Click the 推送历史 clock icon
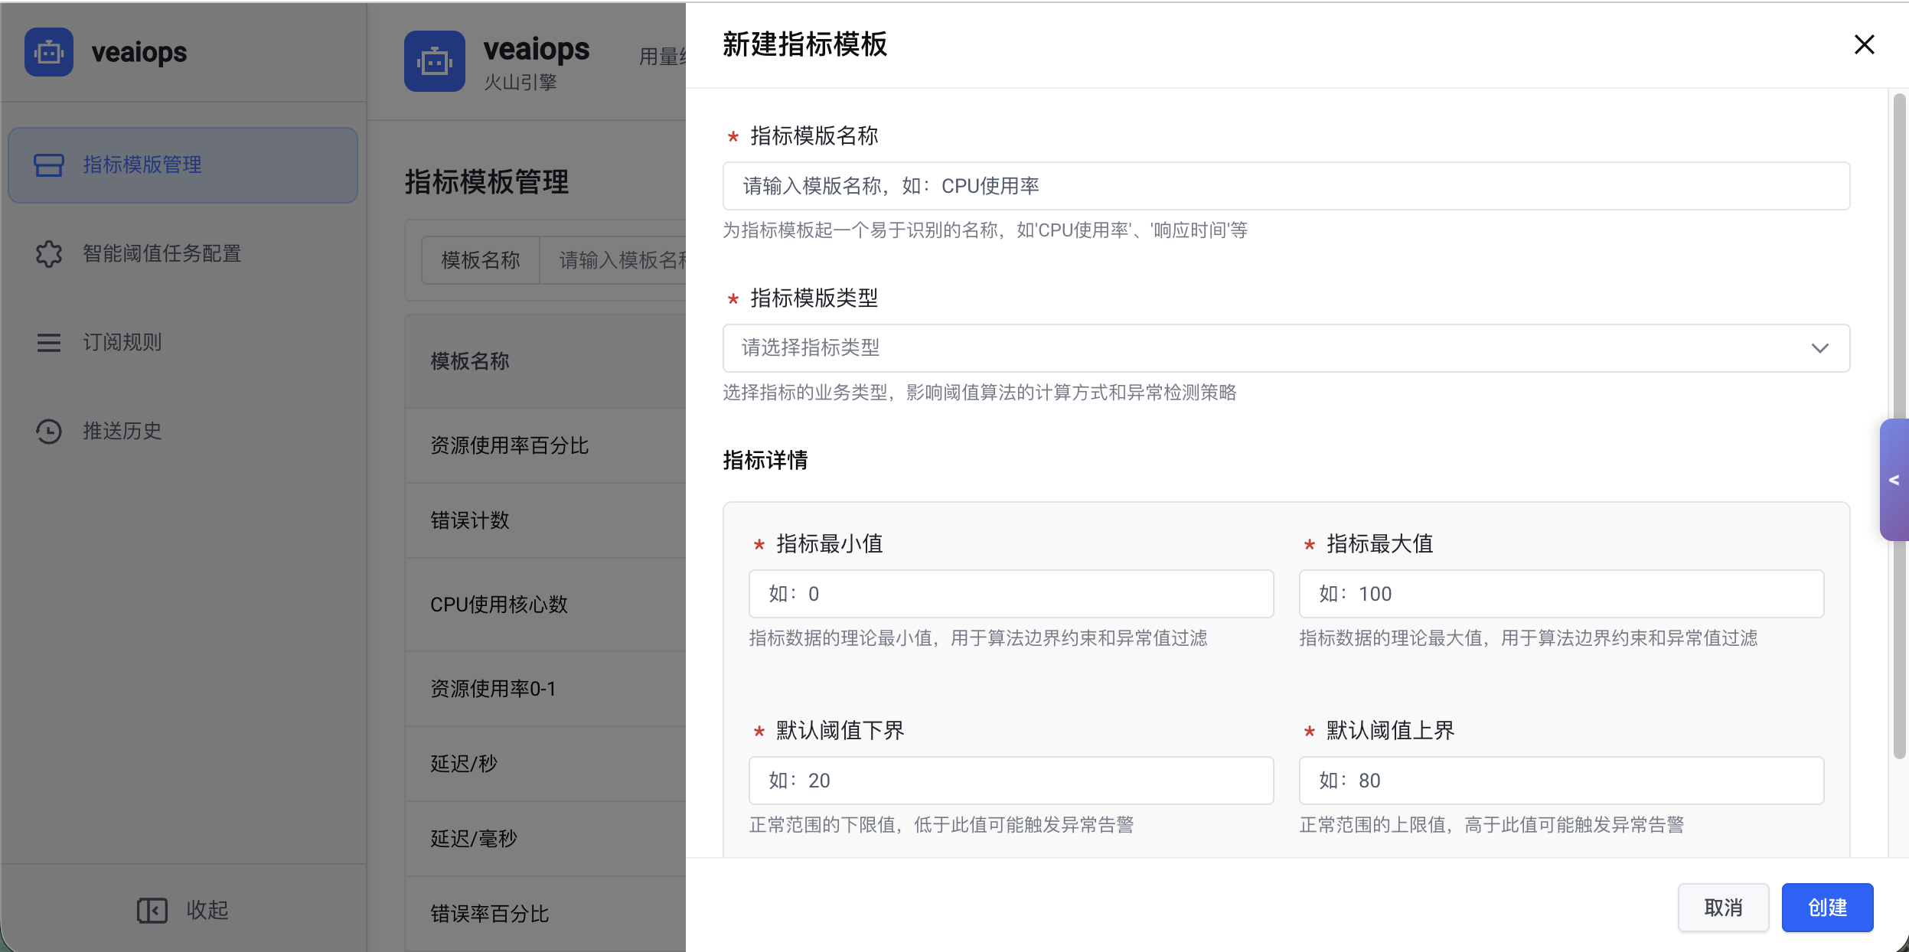1909x952 pixels. coord(49,432)
